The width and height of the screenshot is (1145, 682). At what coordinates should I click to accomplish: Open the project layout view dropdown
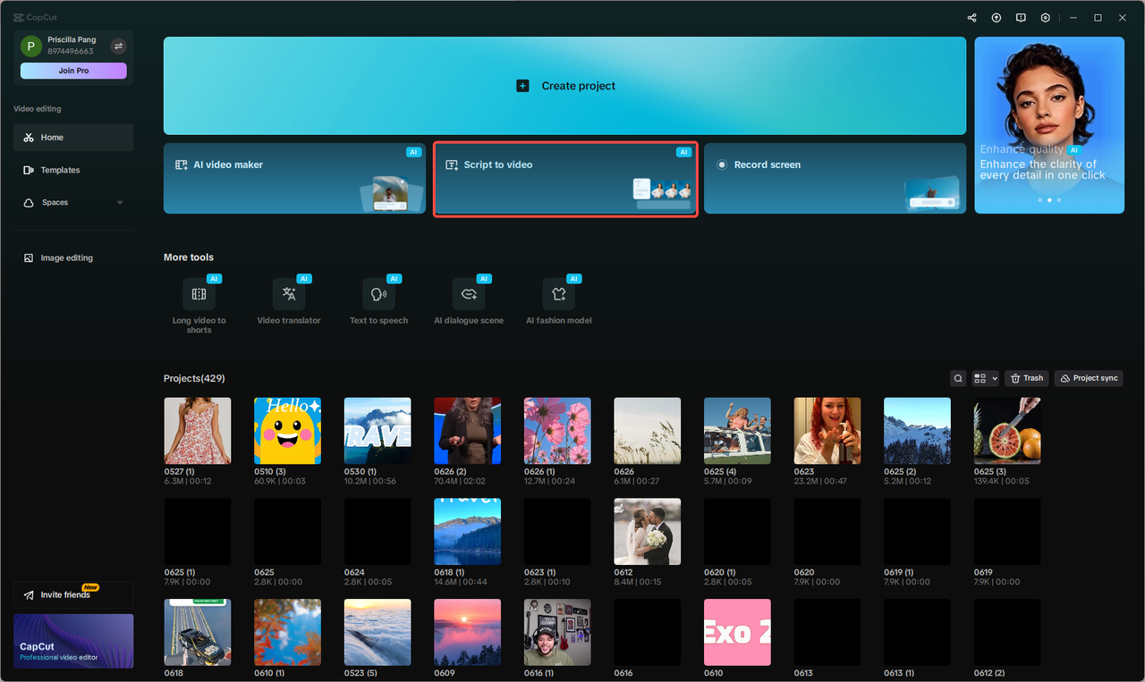coord(984,378)
